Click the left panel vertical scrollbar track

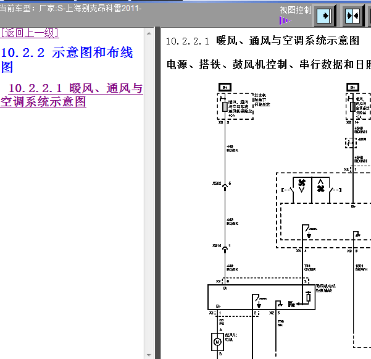(x=149, y=194)
